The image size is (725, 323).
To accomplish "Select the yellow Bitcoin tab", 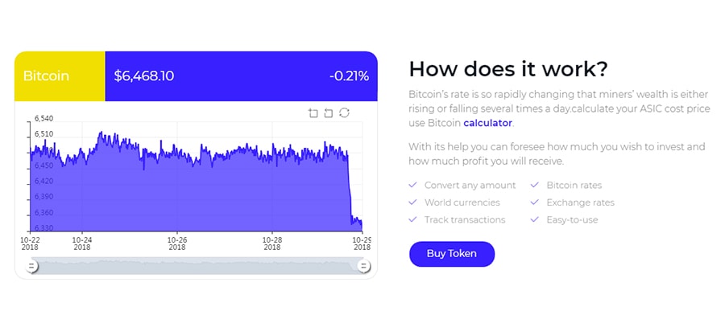I will pyautogui.click(x=60, y=76).
